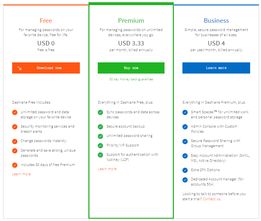Screen dimensions: 261x221
Task: Click "Everything in Dashlane Premium, plus:" label
Action: pyautogui.click(x=214, y=102)
